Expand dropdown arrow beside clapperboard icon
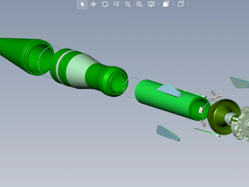Screen dimensions: 249x187 pos(173,4)
